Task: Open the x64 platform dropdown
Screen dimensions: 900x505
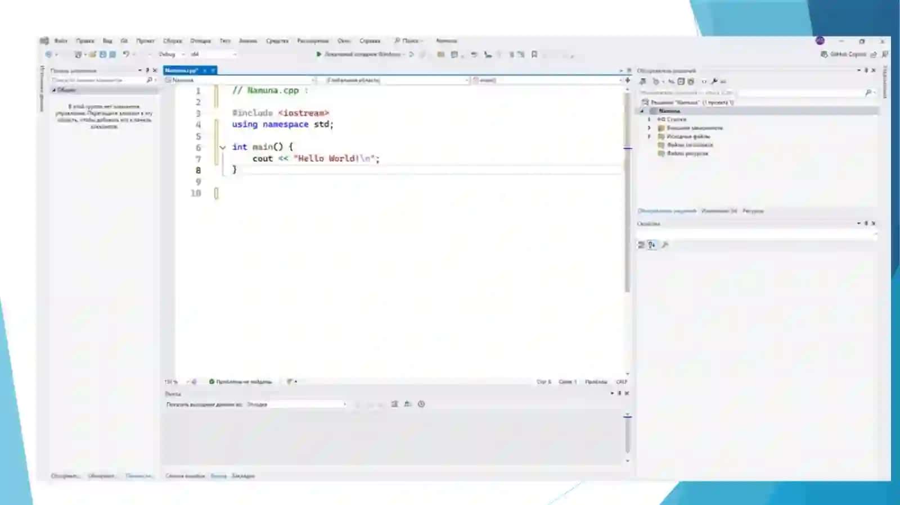Action: [x=213, y=54]
